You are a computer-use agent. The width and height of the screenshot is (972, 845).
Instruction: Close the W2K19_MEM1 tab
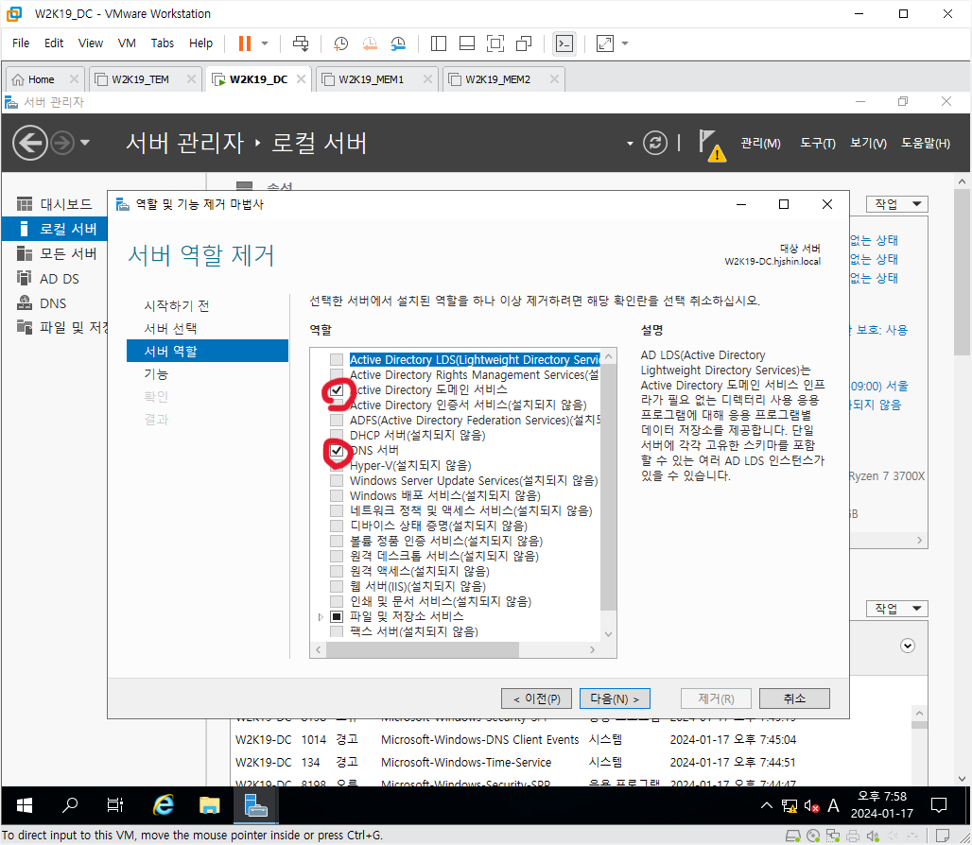click(x=427, y=79)
